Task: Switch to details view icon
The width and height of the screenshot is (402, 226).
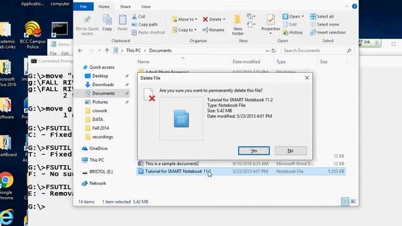Action: [345, 202]
